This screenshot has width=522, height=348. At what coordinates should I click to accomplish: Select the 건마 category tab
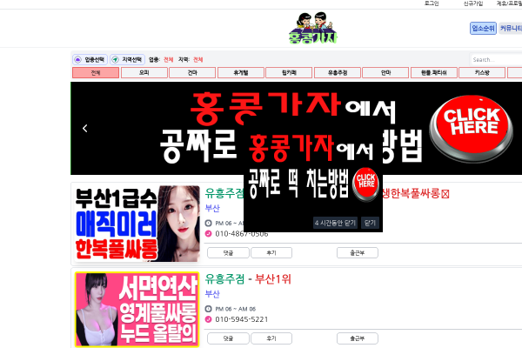192,72
